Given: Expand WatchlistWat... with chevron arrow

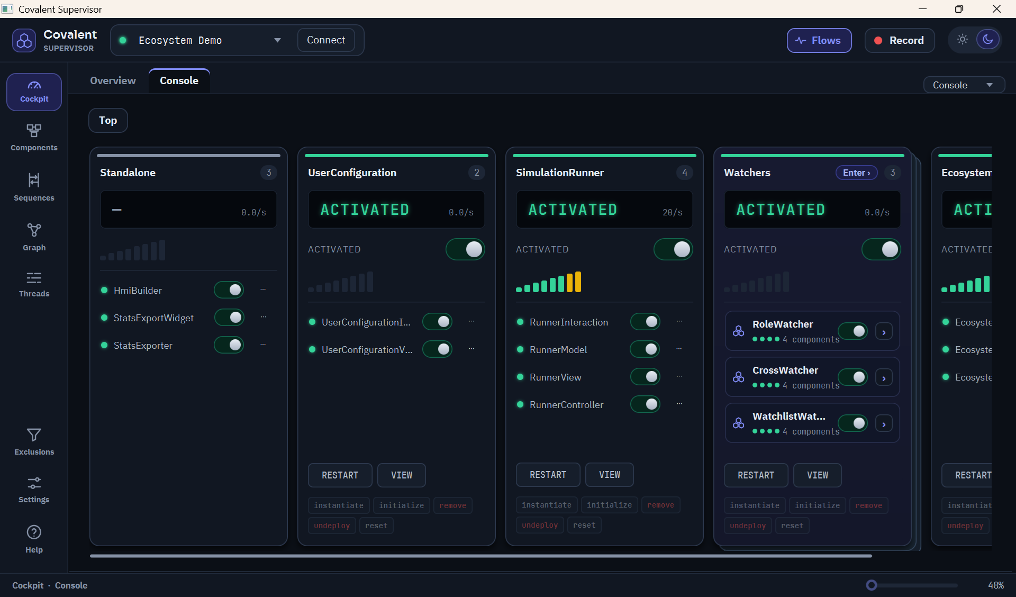Looking at the screenshot, I should click(884, 424).
